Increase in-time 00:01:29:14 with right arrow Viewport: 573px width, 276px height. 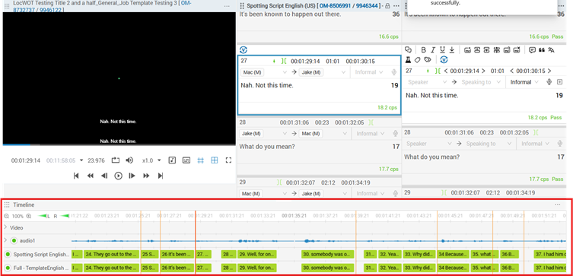[x=483, y=71]
